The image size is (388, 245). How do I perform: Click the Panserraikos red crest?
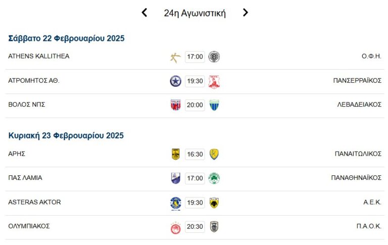[214, 81]
